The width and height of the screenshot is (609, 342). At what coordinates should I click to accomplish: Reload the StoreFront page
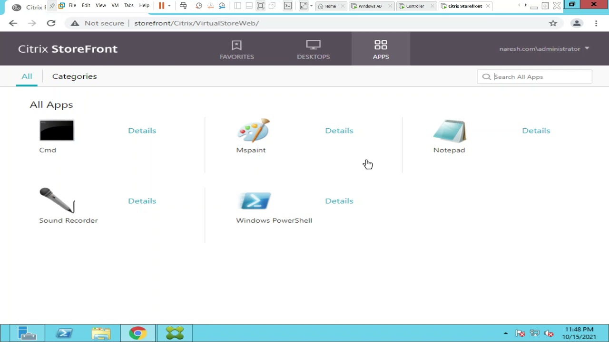pyautogui.click(x=51, y=23)
